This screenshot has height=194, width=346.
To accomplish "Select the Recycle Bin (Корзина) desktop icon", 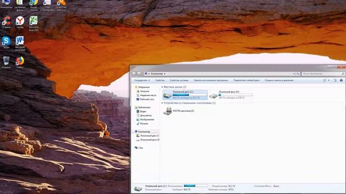I will point(6,63).
